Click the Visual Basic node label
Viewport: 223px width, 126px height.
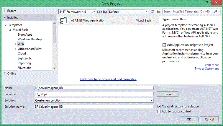coord(21,30)
